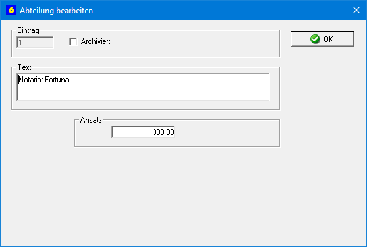367x247 pixels.
Task: Click the Abteilung bearbeiten title bar text
Action: point(57,11)
